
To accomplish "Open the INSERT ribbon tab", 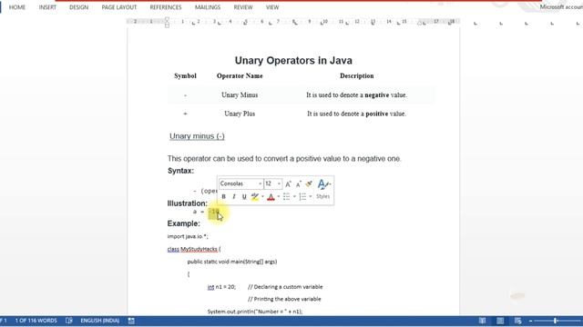I will [x=47, y=7].
